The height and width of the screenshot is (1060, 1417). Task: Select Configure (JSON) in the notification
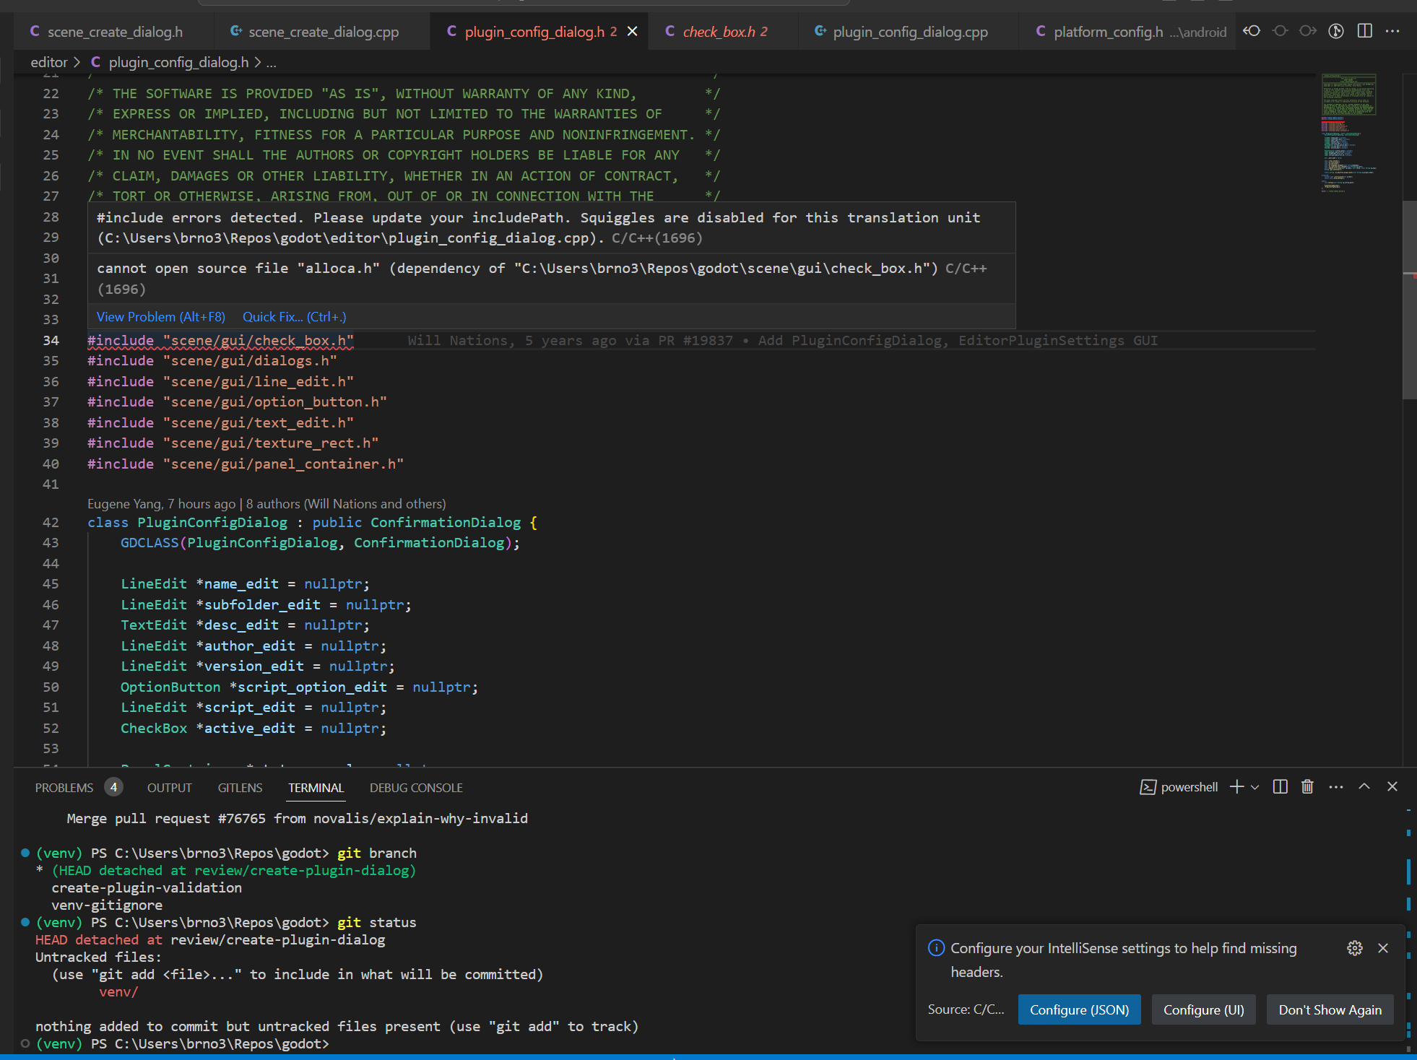pyautogui.click(x=1079, y=1009)
